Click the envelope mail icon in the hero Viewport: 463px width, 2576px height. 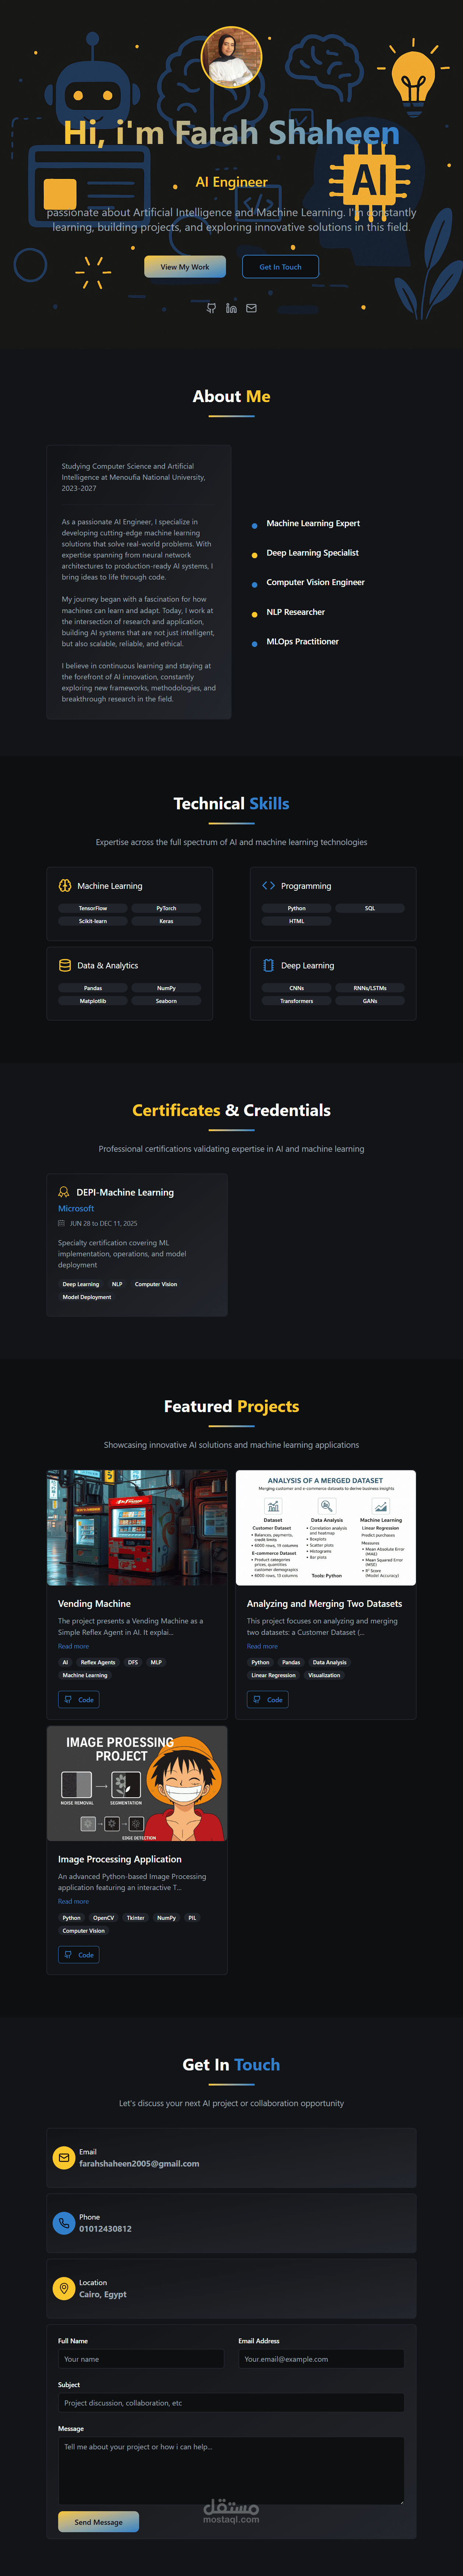251,308
